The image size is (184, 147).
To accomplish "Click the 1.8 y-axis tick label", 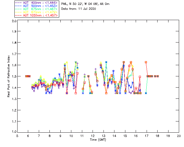I will [14, 42].
